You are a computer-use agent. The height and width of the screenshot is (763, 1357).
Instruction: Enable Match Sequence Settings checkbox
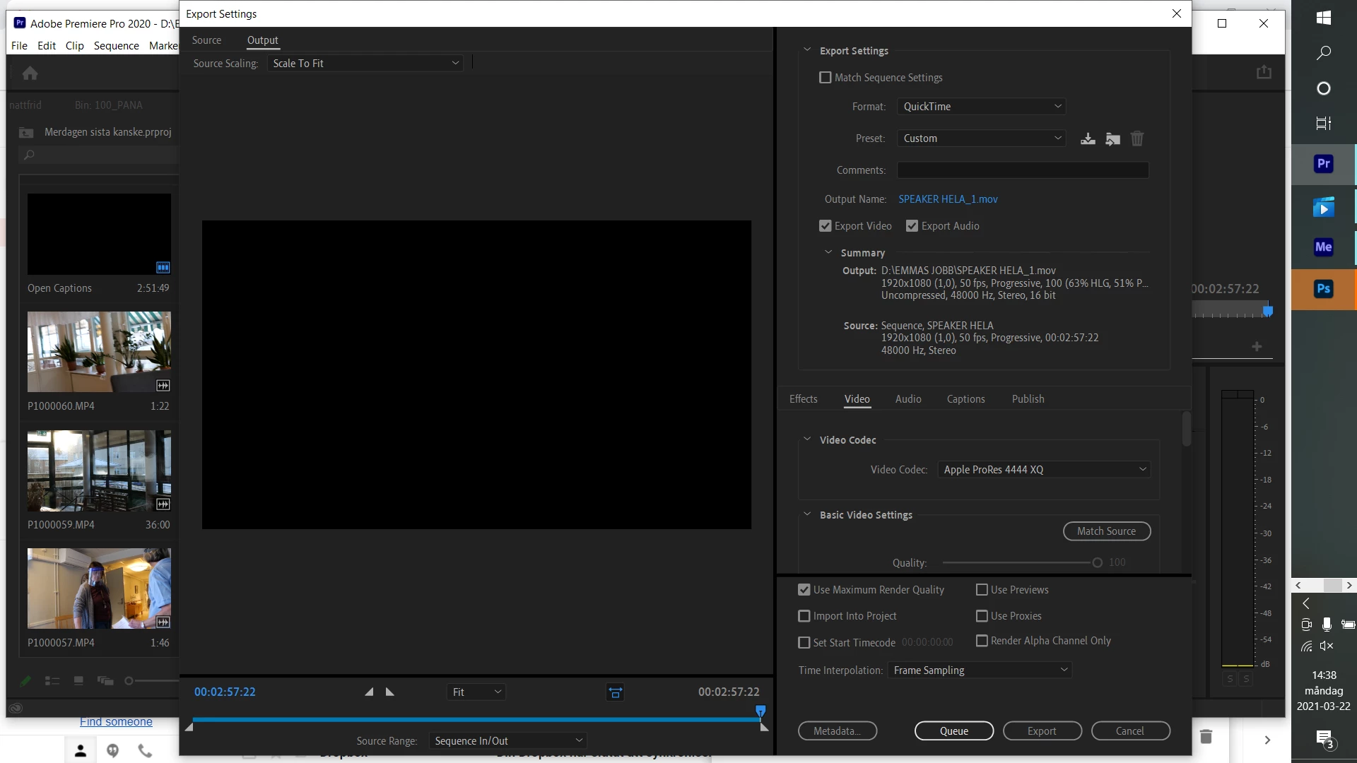pos(825,78)
